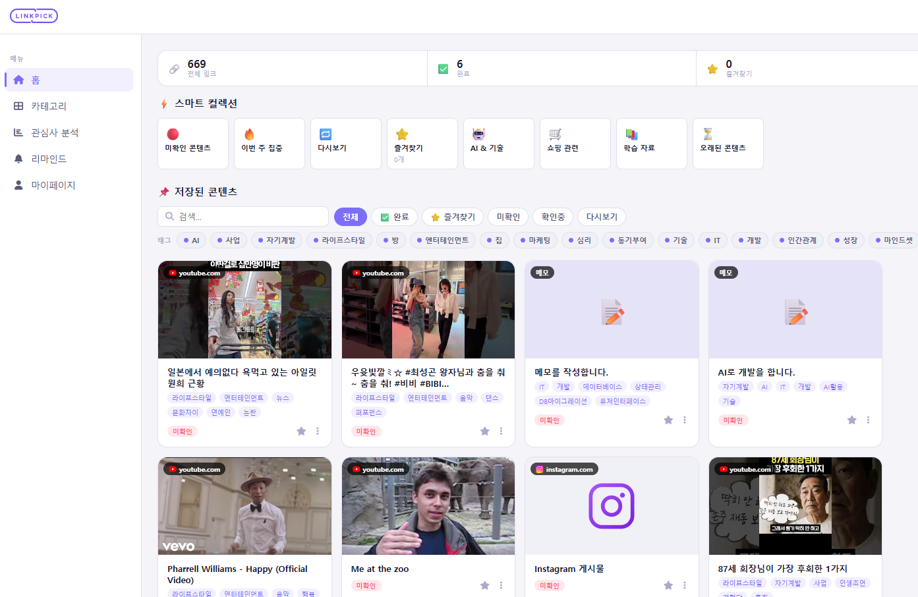Image resolution: width=918 pixels, height=597 pixels.
Task: Select the 확인중 filter tab
Action: (553, 217)
